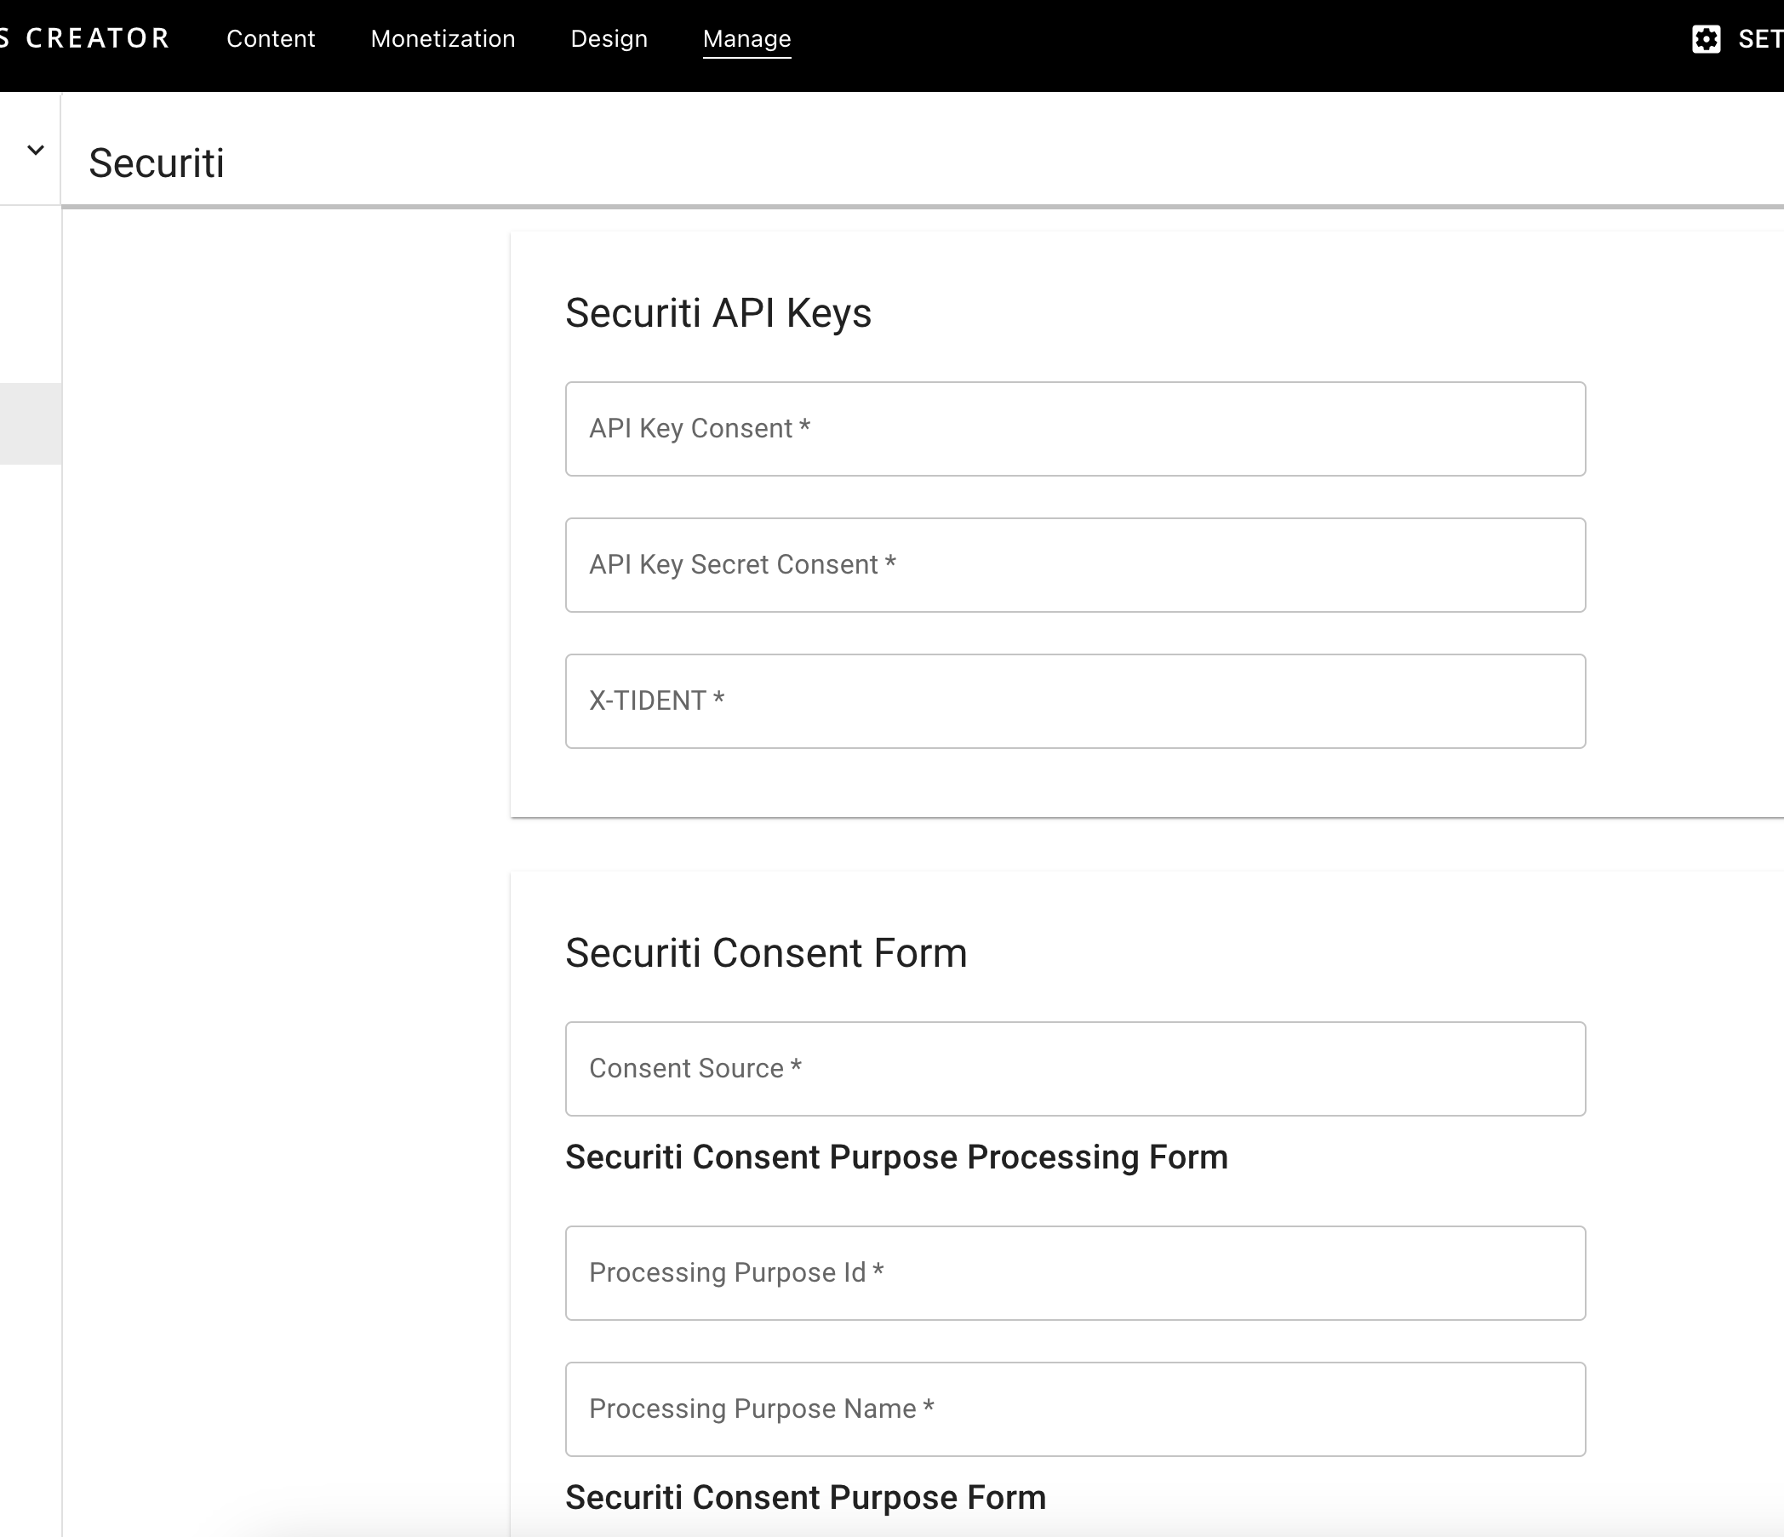Focus the API Key Secret Consent field
The image size is (1784, 1537).
[1074, 565]
